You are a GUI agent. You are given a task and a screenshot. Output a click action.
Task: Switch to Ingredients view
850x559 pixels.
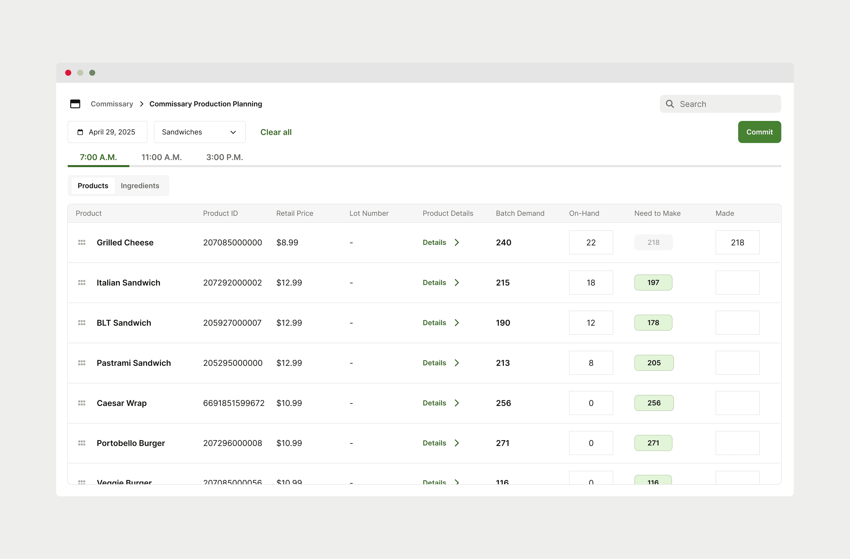click(140, 185)
